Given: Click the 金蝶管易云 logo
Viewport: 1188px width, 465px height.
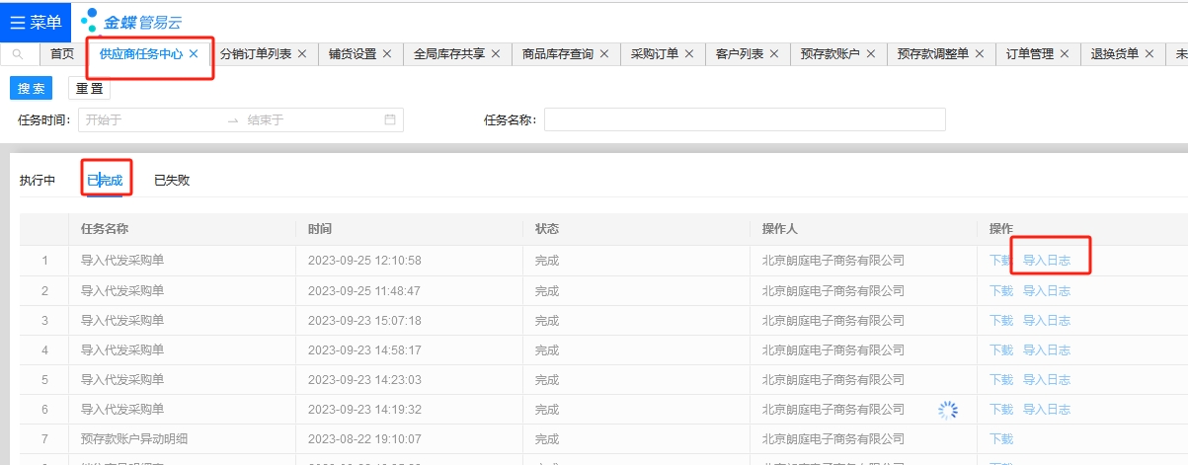Looking at the screenshot, I should [x=131, y=21].
